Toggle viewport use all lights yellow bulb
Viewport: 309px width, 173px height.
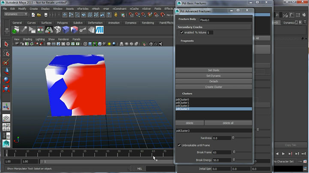click(109, 44)
